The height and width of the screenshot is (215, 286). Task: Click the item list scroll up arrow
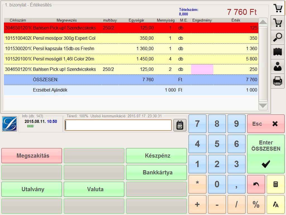(263, 22)
